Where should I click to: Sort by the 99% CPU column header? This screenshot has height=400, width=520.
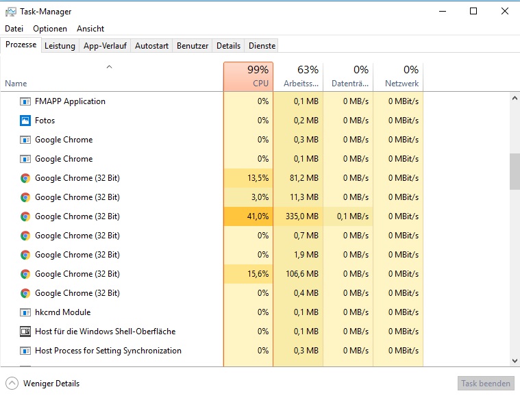pos(249,76)
